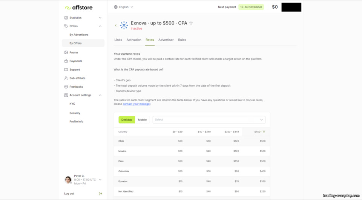This screenshot has height=200, width=362.
Task: Open KYC settings
Action: click(72, 104)
